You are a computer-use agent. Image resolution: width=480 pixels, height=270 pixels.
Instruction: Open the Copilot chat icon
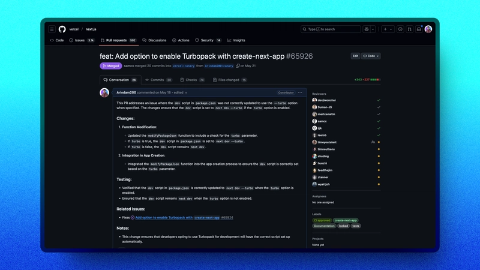pos(367,29)
